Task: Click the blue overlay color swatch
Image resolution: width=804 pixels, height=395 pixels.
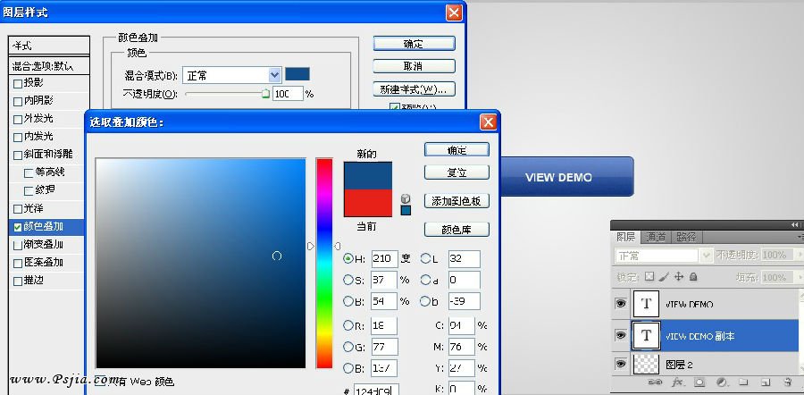Action: pos(297,74)
